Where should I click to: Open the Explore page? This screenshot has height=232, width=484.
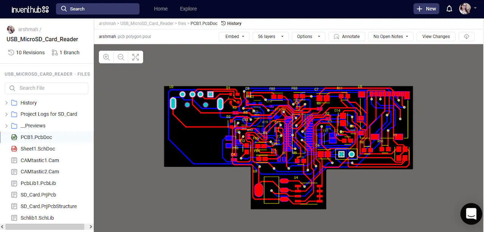click(x=188, y=9)
